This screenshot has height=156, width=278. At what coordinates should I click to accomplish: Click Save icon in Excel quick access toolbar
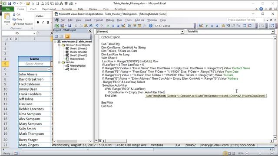[x=10, y=3]
